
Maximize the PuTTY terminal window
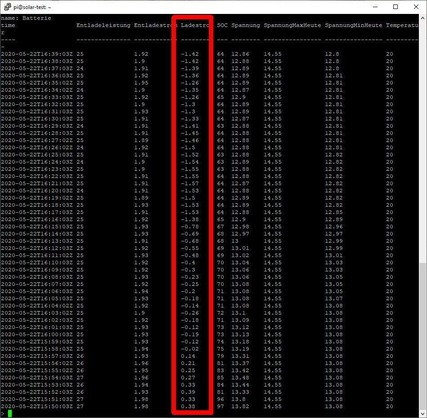[x=396, y=7]
